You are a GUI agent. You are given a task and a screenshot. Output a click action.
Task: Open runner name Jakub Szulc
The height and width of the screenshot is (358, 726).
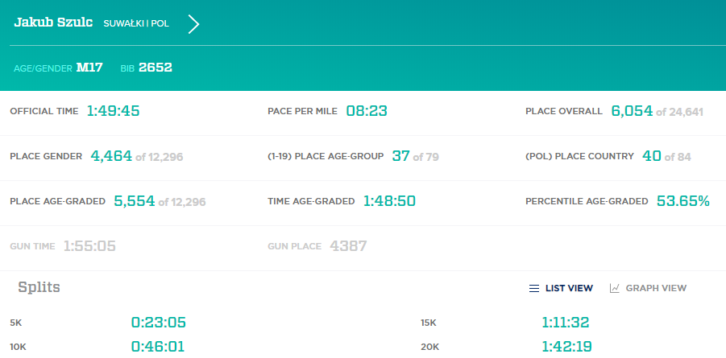click(x=53, y=23)
